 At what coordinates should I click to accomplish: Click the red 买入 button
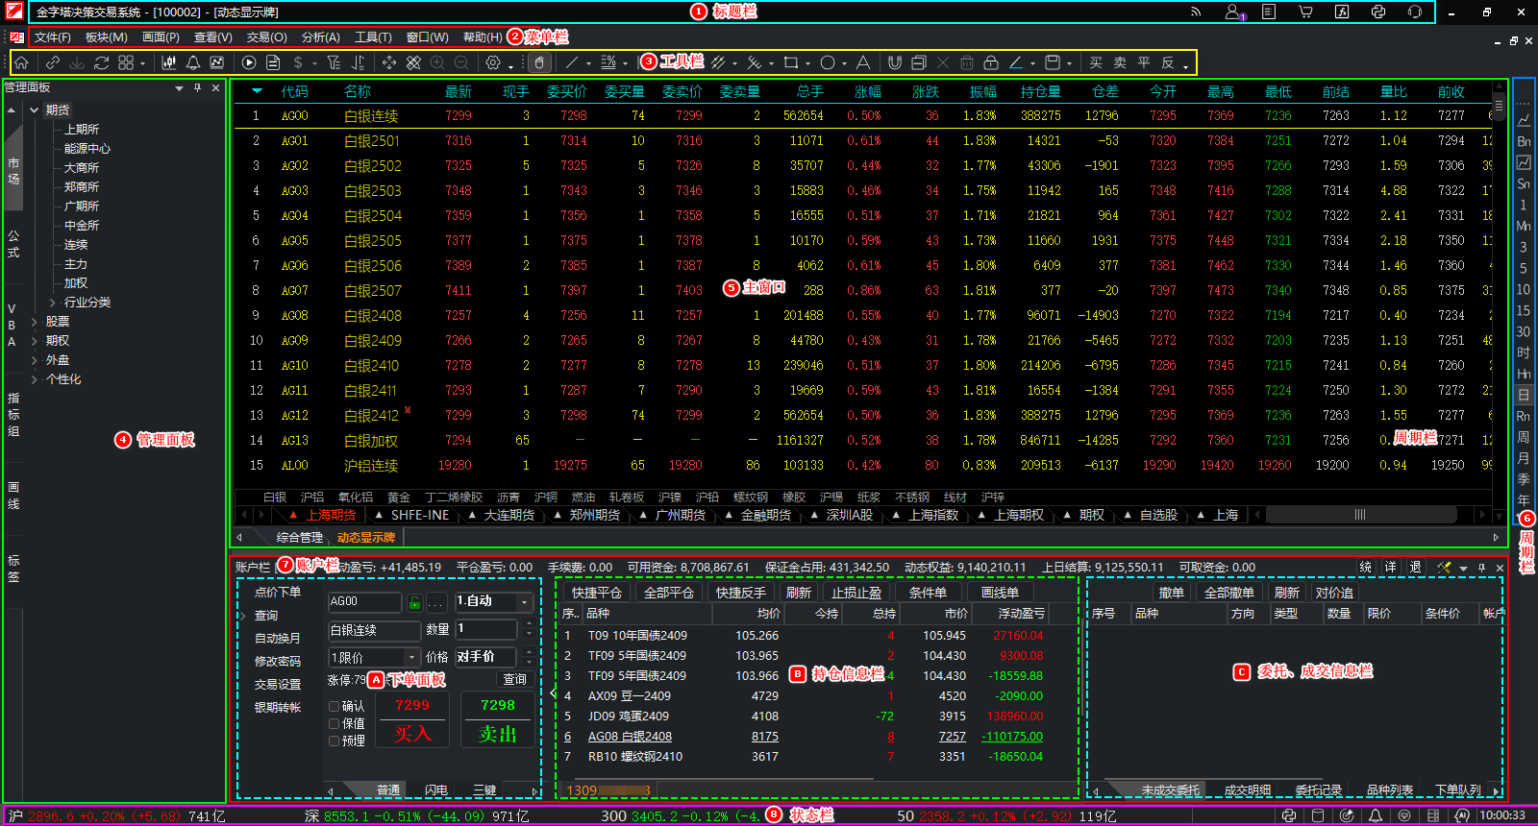click(412, 733)
